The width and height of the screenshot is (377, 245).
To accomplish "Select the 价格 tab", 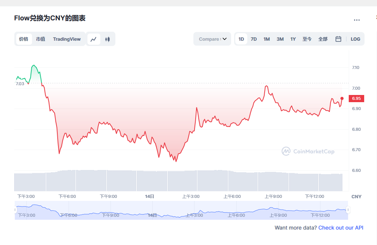I will 24,39.
